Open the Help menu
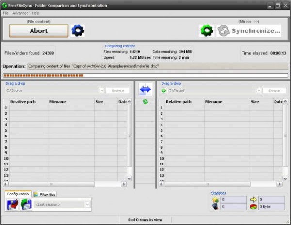Screen dimensions: 291x225 click(x=36, y=13)
